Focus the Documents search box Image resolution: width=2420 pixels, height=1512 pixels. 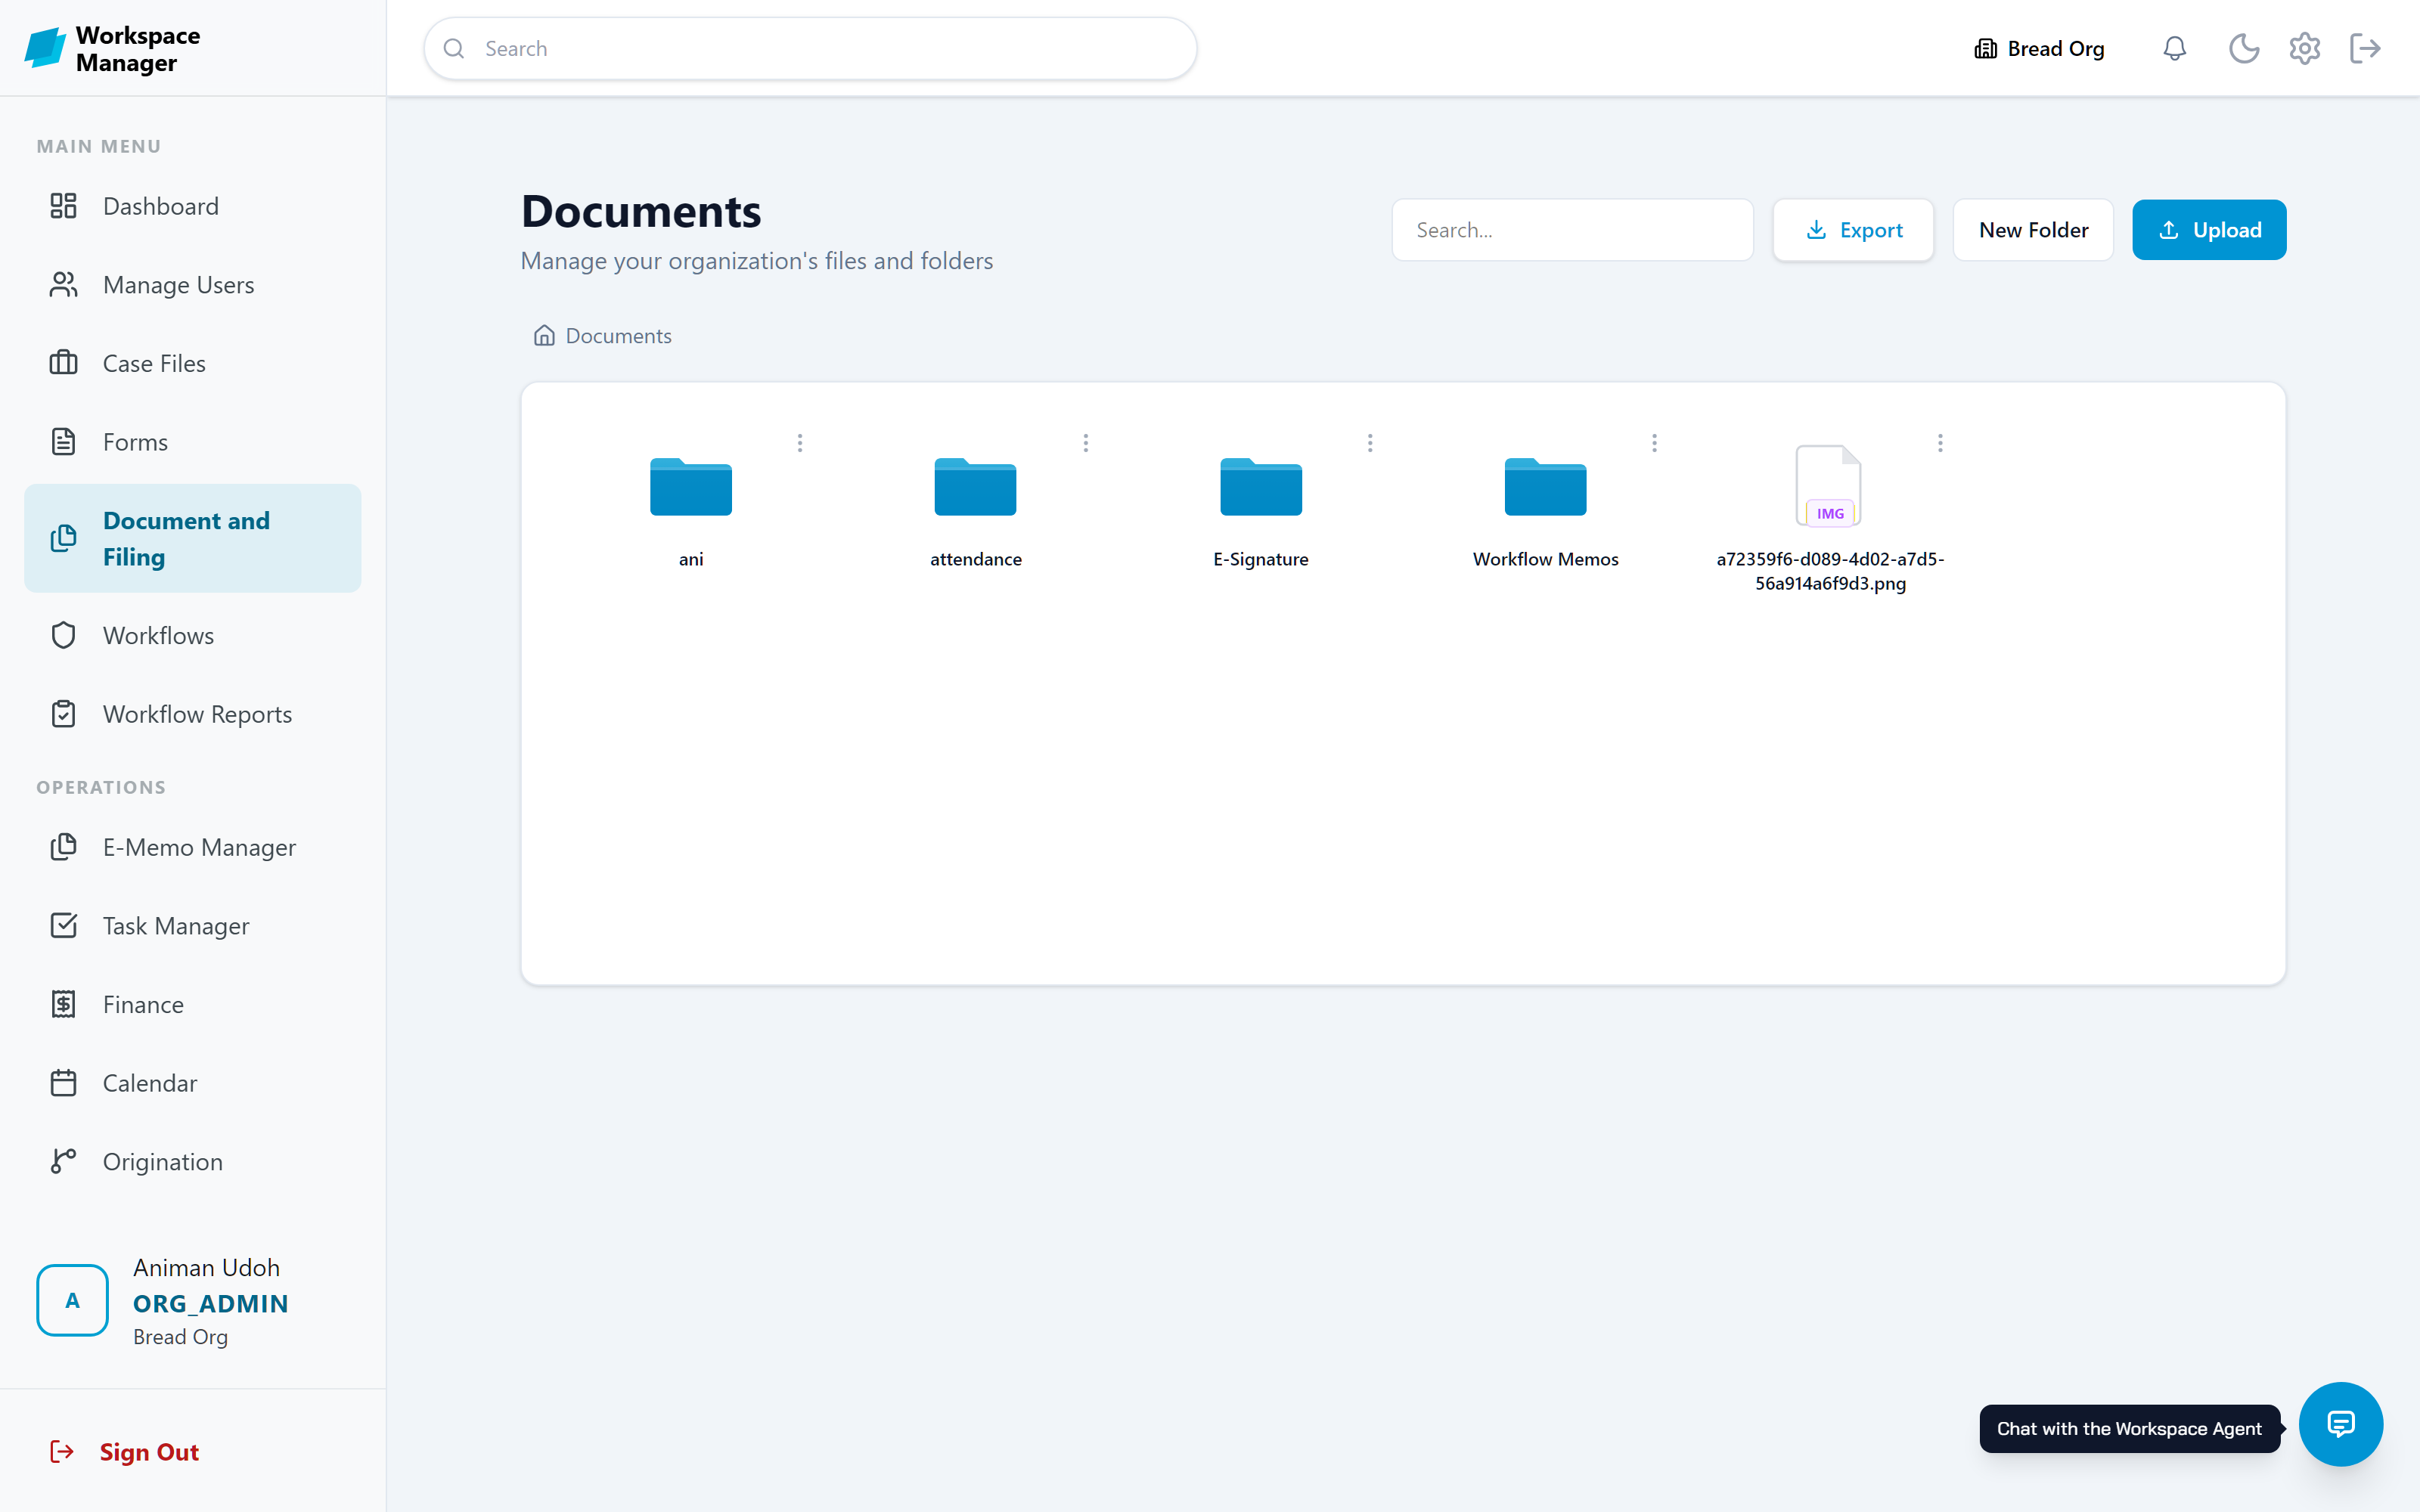(1572, 230)
